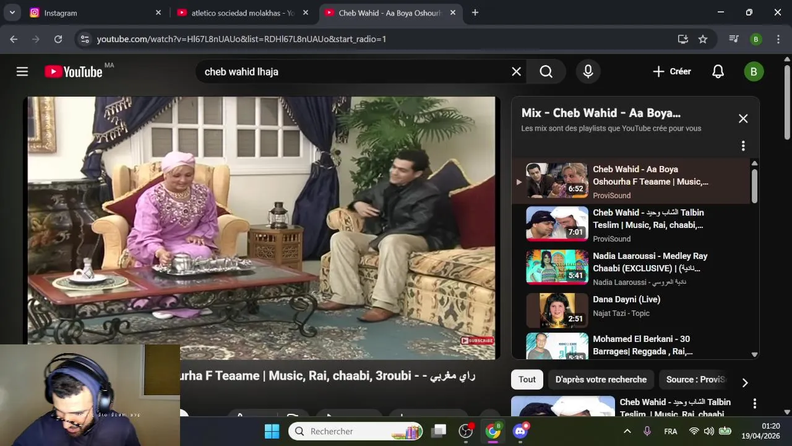Start voice search with microphone icon

[x=588, y=72]
